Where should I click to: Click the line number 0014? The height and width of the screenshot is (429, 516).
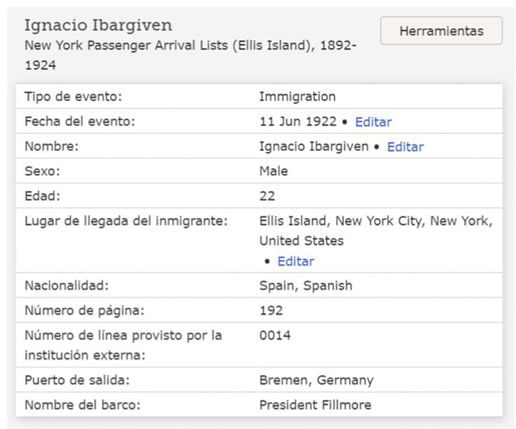coord(275,336)
